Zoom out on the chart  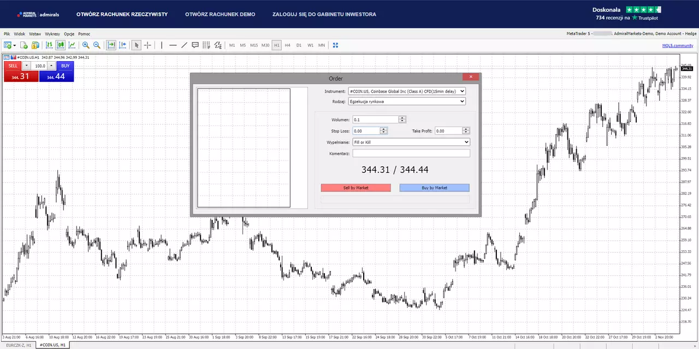[x=97, y=45]
